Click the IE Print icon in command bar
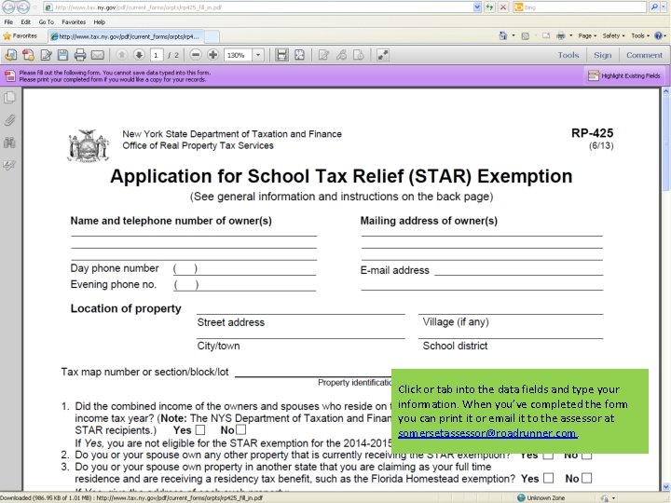Screen dimensions: 671x503 (x=561, y=36)
